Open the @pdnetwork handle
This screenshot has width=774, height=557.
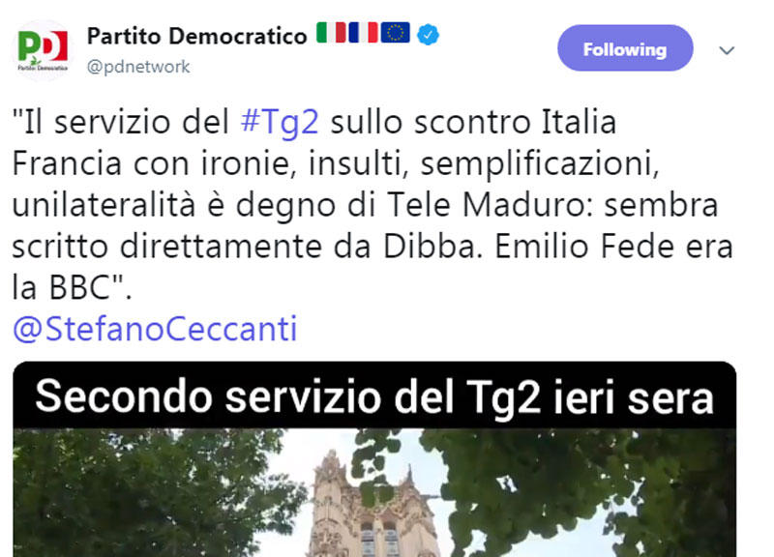138,67
